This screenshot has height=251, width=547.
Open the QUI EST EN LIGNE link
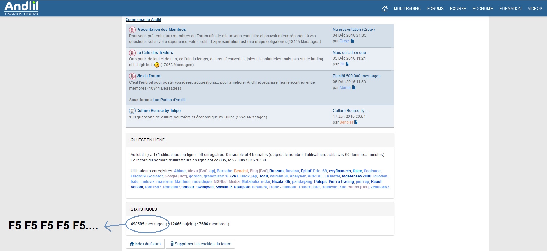tap(148, 140)
